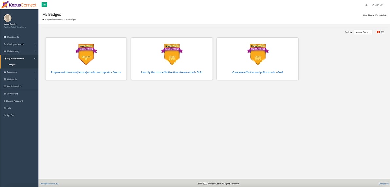Click the 'Identify the most effective times' badge image

point(172,54)
